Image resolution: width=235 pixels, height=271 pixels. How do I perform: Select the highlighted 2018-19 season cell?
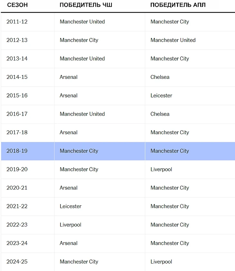tap(17, 151)
